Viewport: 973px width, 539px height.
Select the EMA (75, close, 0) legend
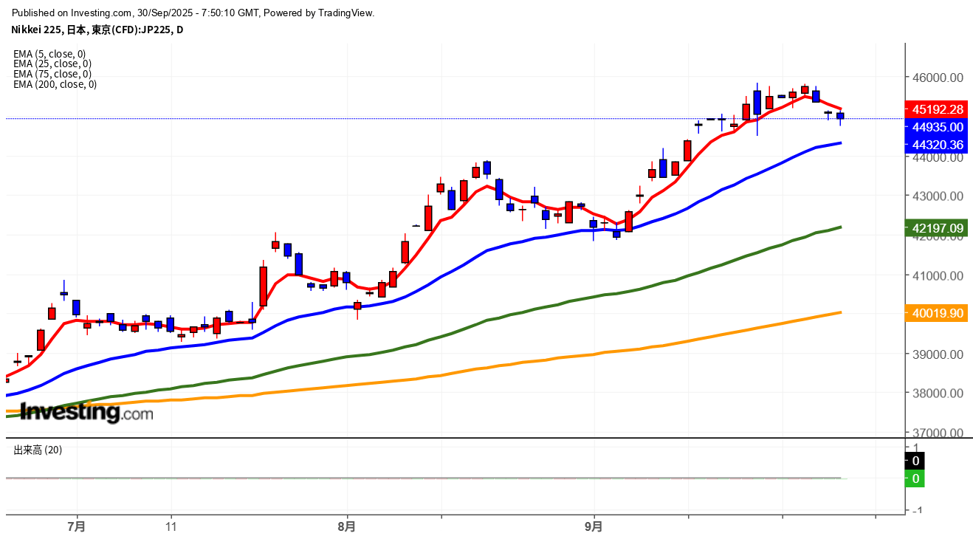pyautogui.click(x=52, y=74)
